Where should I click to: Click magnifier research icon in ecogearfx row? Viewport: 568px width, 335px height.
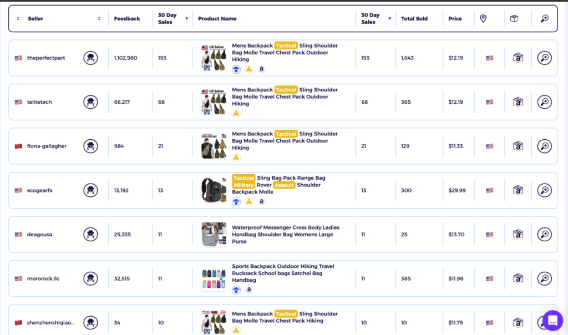(x=545, y=190)
